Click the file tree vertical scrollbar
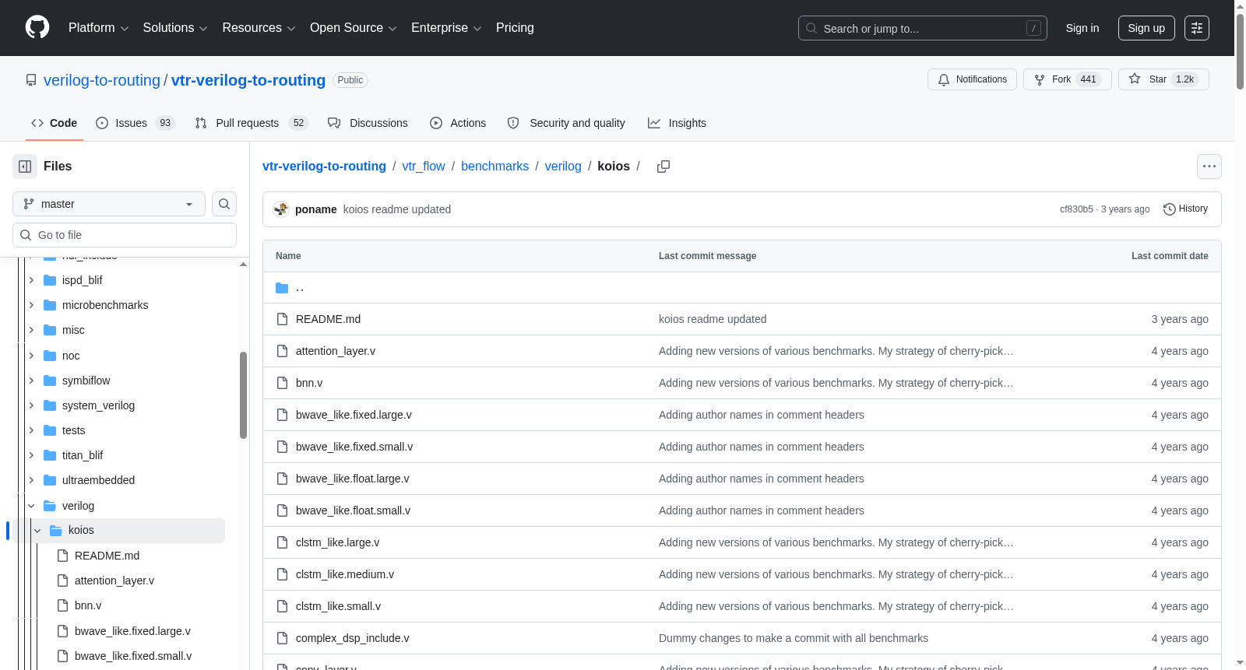Screen dimensions: 1246x670 click(x=243, y=395)
